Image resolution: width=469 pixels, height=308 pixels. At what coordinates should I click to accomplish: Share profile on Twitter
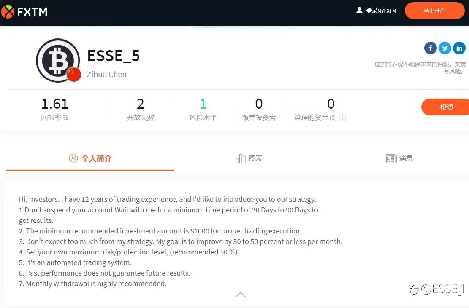pyautogui.click(x=445, y=48)
